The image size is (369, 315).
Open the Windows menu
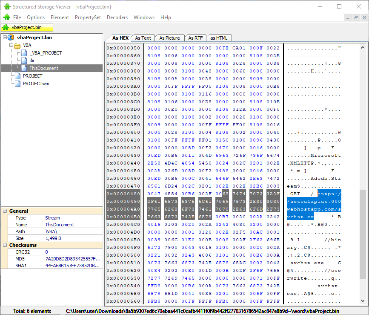pos(144,17)
